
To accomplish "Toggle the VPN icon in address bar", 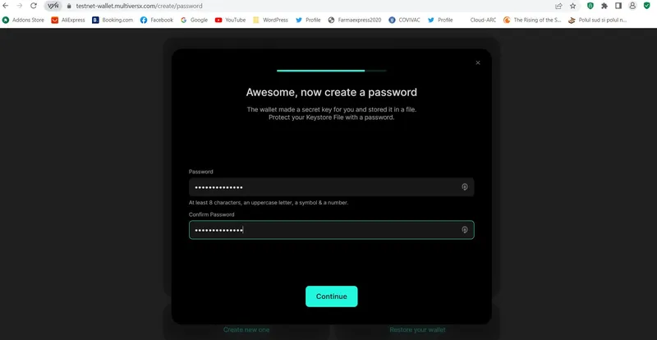I will click(53, 6).
